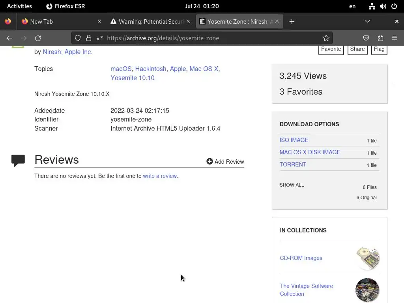This screenshot has height=303, width=404.
Task: Open the Save to Pocket icon
Action: point(366,38)
